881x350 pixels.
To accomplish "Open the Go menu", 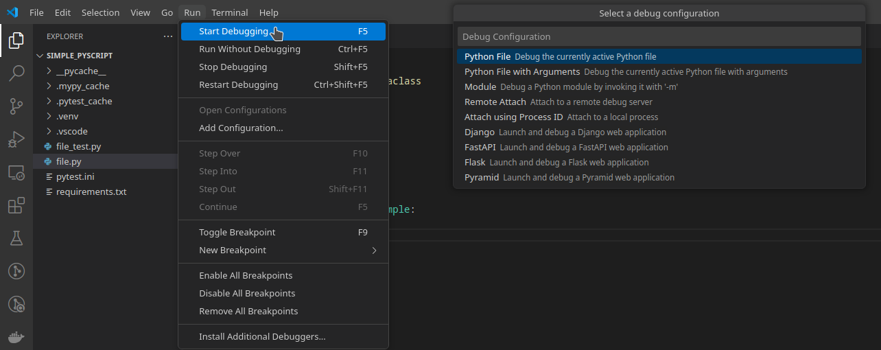I will coord(167,12).
